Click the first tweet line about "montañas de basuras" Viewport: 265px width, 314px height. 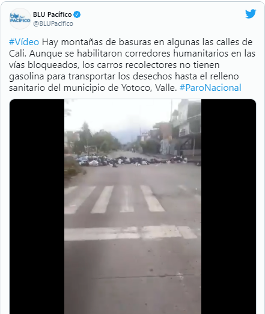pyautogui.click(x=130, y=42)
